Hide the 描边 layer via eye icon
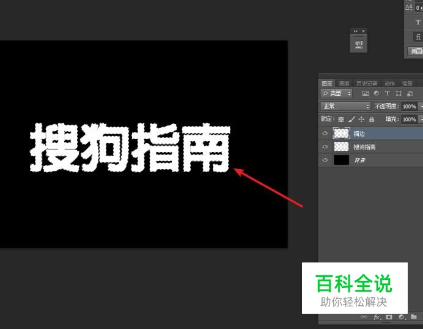This screenshot has width=423, height=329. tap(325, 133)
